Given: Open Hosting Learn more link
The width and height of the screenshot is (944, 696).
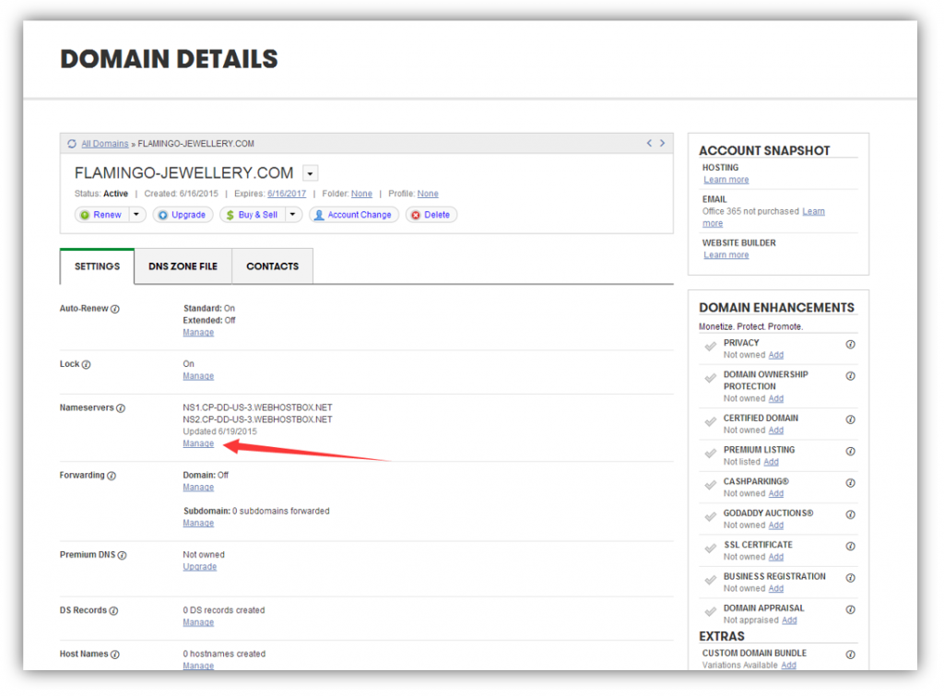Looking at the screenshot, I should pyautogui.click(x=726, y=180).
